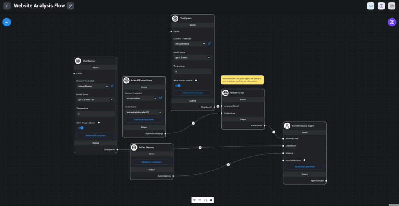Open Connect Credential dropdown in gpt-3.5-turbo-16k node

point(93,86)
